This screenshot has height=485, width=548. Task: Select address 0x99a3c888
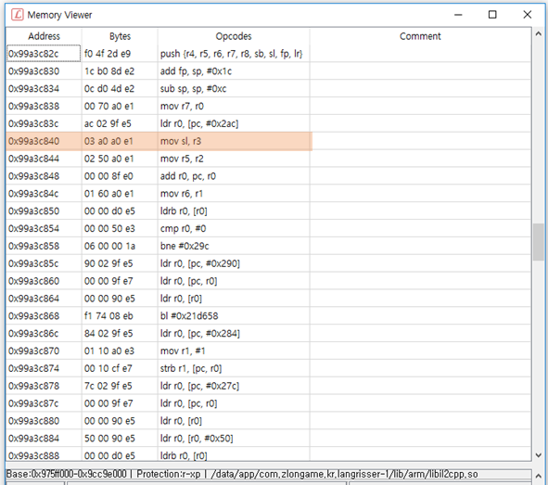tap(34, 455)
